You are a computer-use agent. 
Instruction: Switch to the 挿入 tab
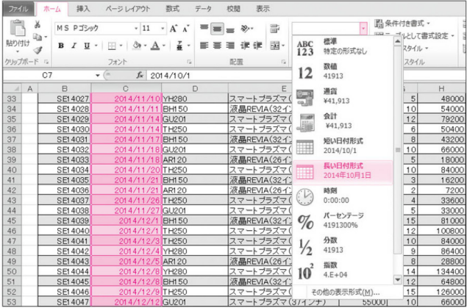(x=83, y=9)
